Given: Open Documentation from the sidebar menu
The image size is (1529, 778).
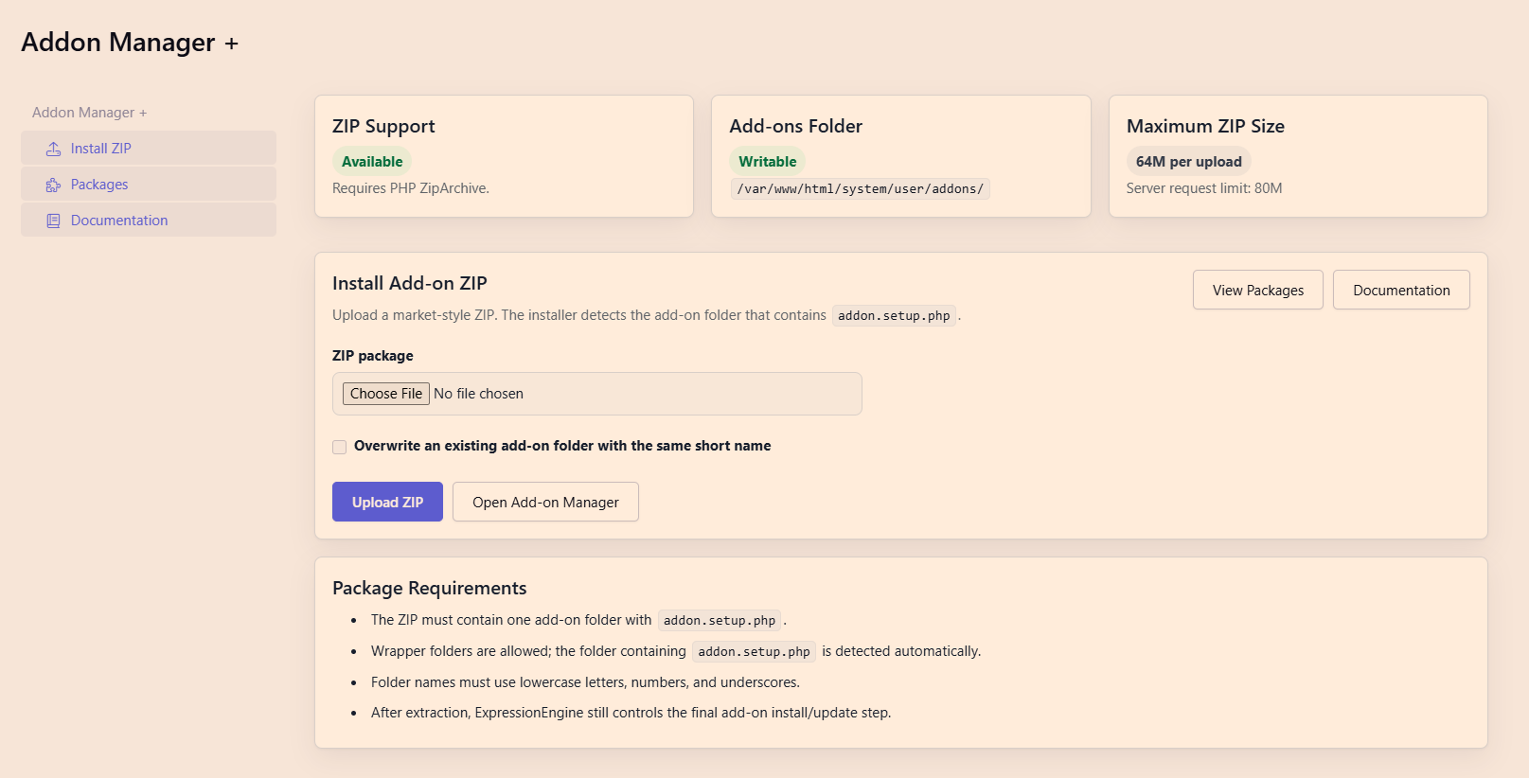Looking at the screenshot, I should [x=149, y=221].
